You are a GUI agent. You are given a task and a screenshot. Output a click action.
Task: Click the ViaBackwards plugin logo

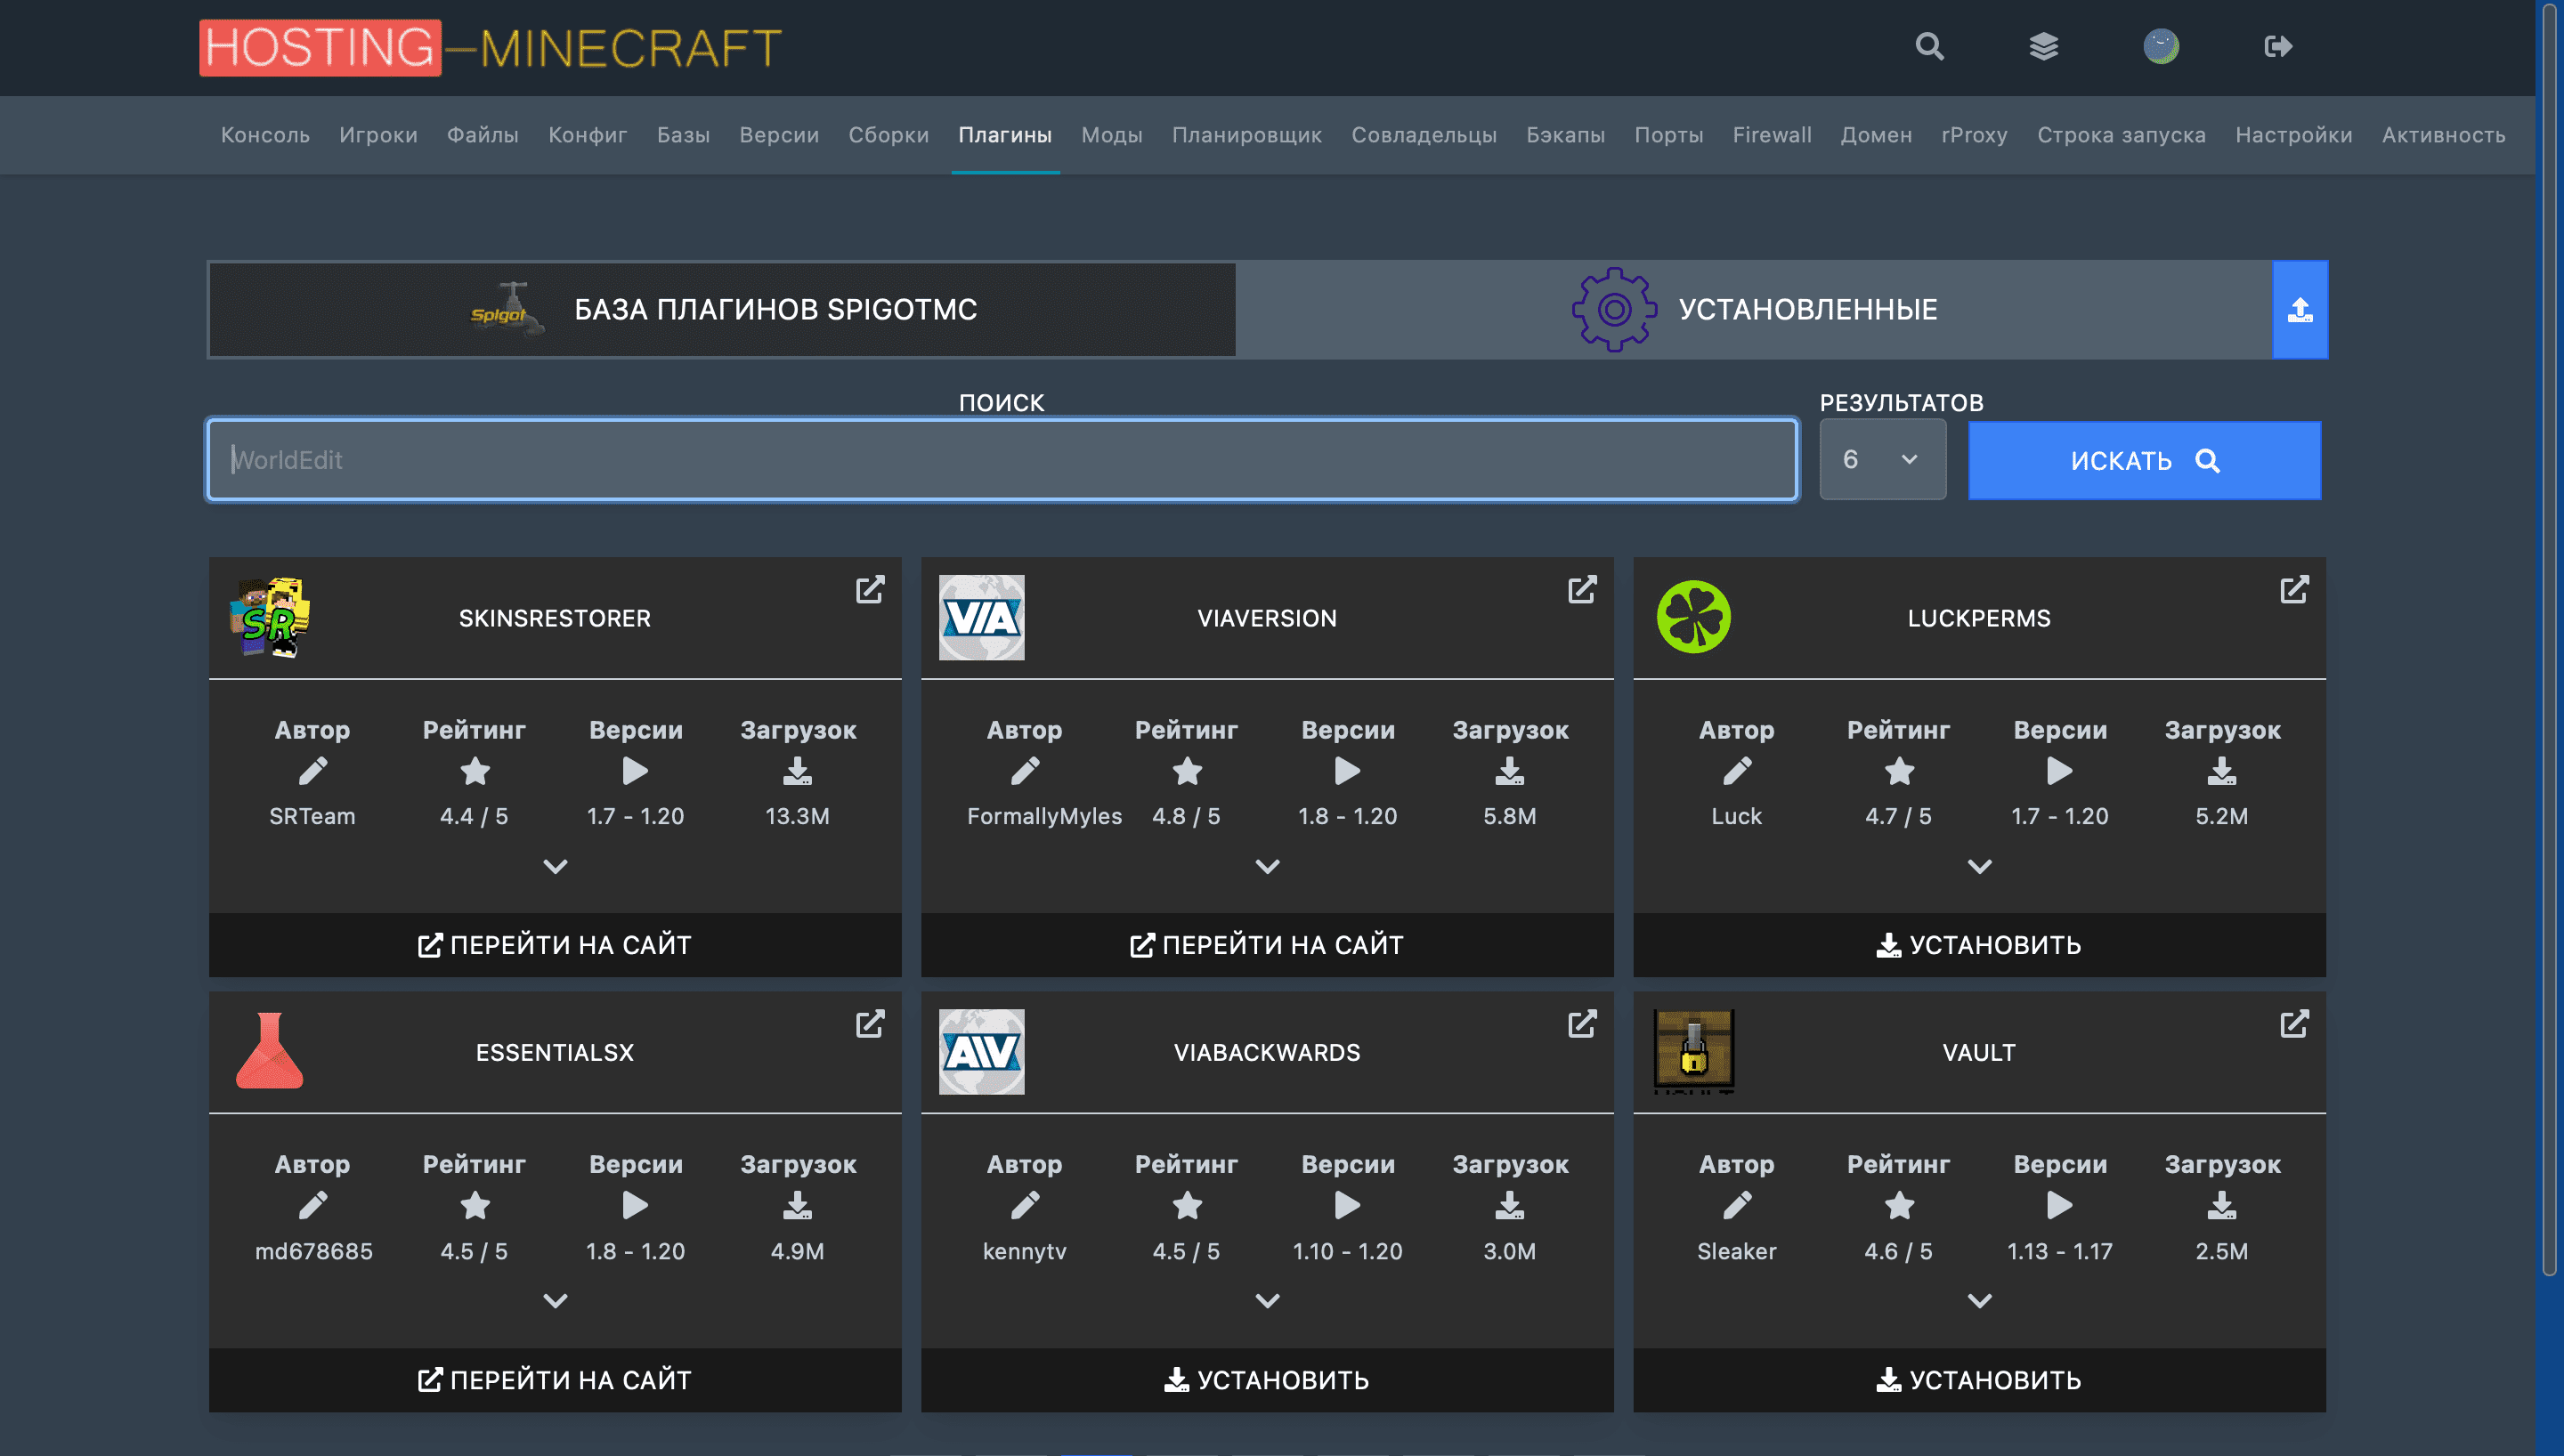pyautogui.click(x=982, y=1052)
